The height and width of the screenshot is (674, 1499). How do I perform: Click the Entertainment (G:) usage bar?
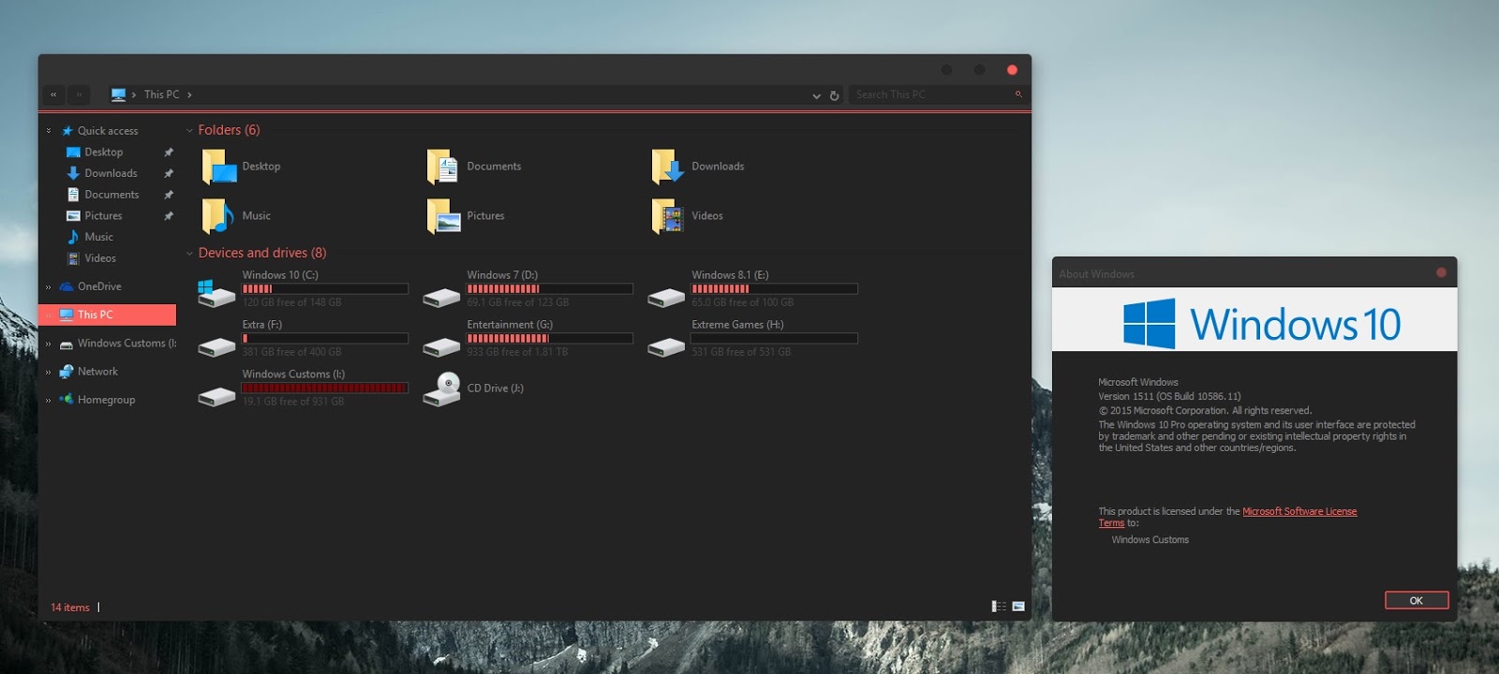tap(550, 338)
